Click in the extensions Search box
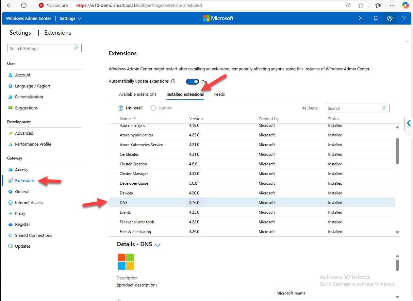The image size is (413, 301). (357, 108)
